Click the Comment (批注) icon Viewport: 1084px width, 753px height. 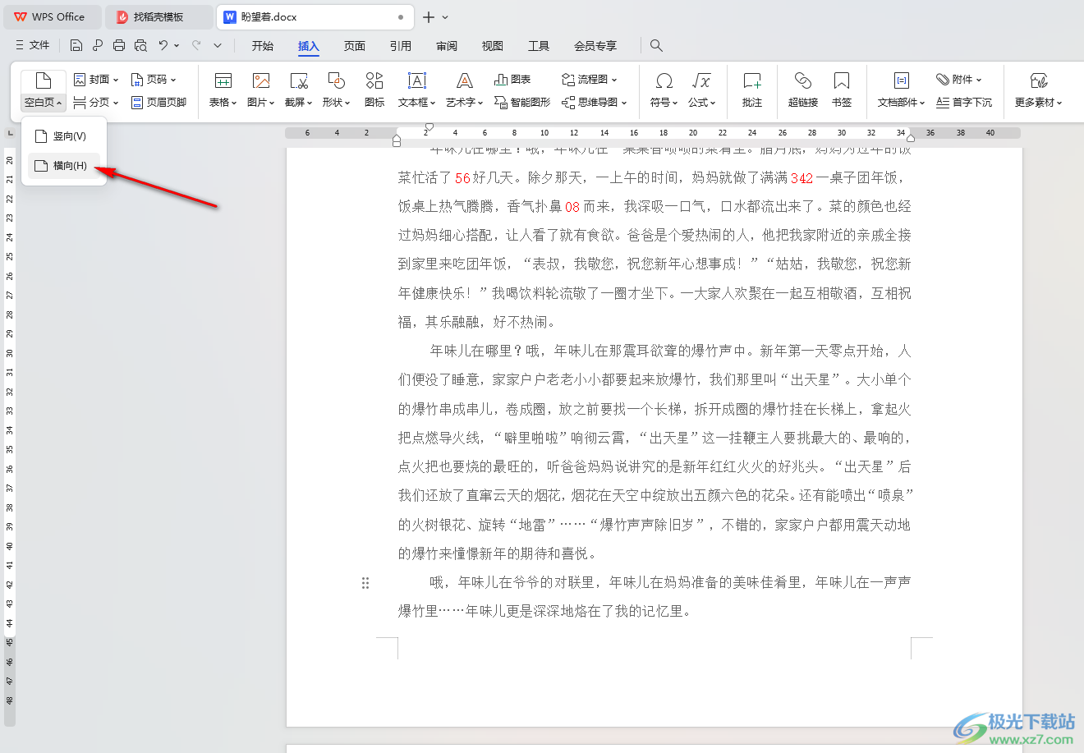pos(751,89)
